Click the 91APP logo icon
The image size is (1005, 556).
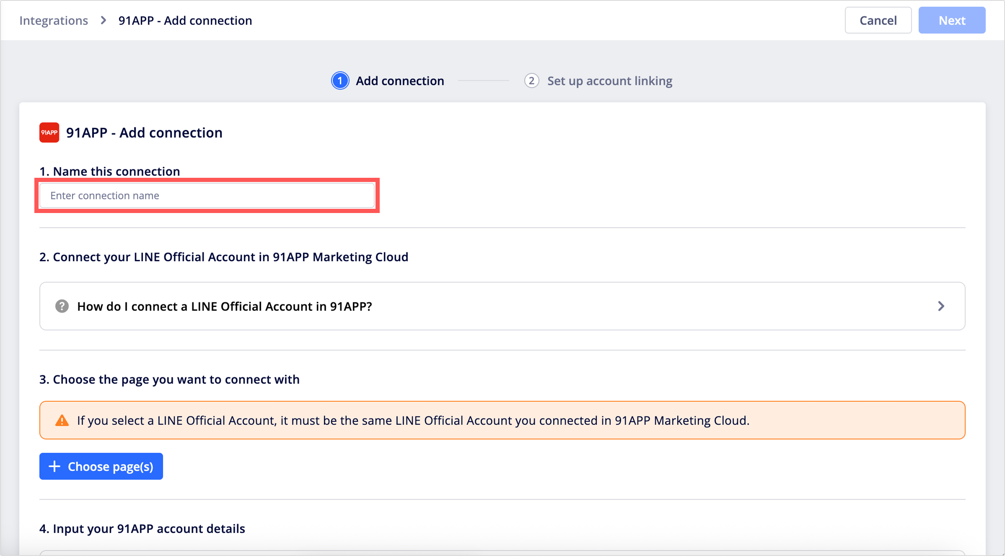(x=49, y=133)
